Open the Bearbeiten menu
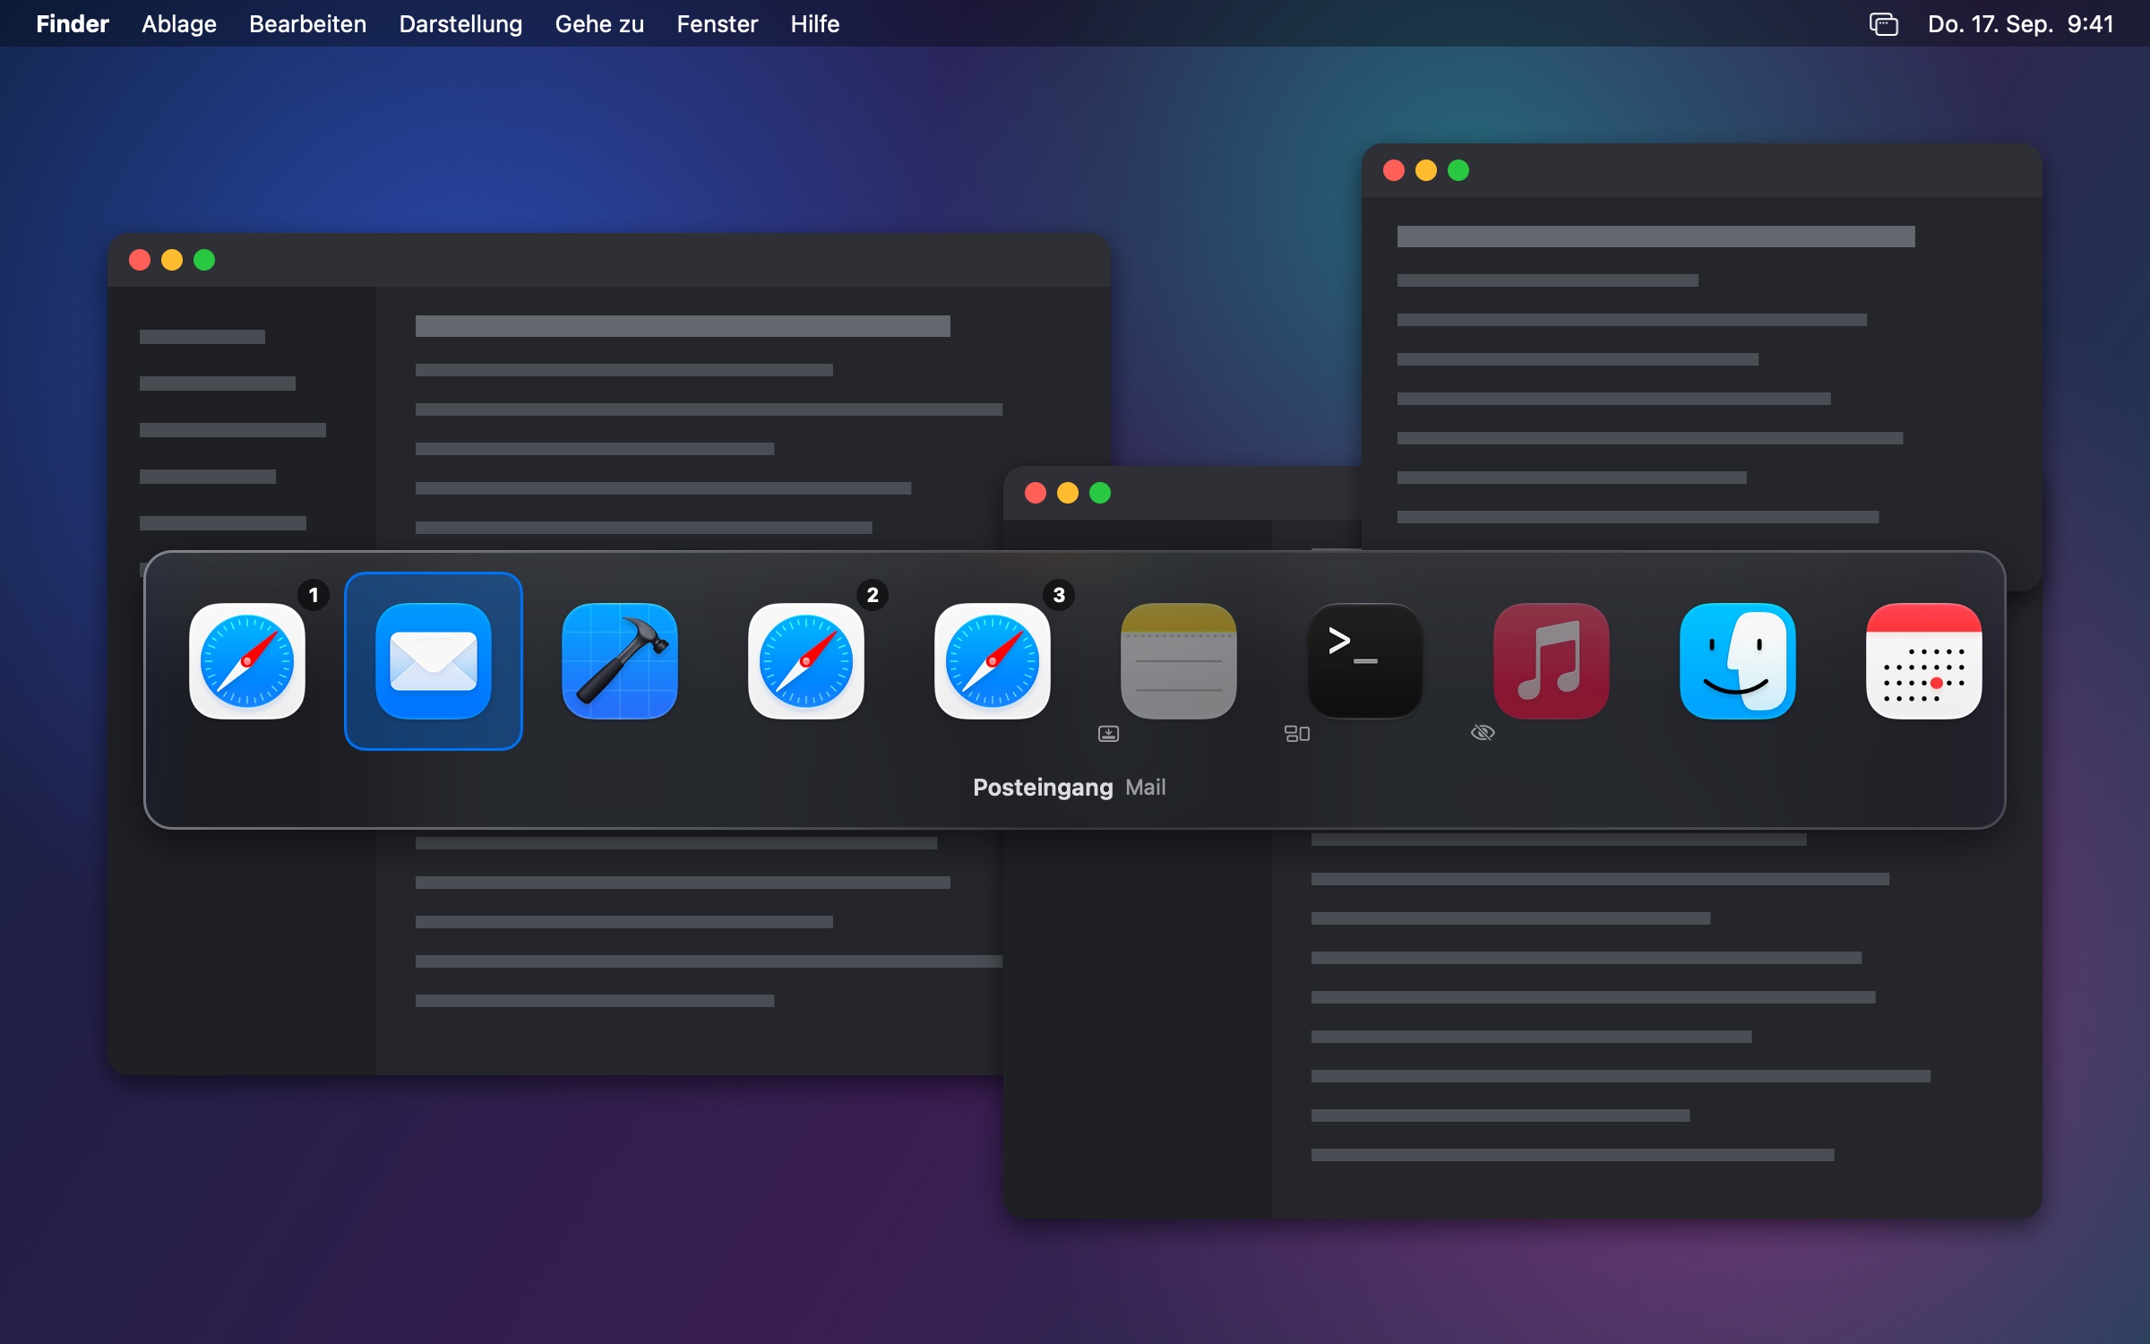2150x1344 pixels. [308, 24]
